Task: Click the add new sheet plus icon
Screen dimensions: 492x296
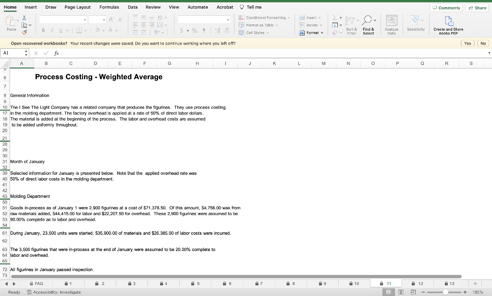Action: coord(475,284)
